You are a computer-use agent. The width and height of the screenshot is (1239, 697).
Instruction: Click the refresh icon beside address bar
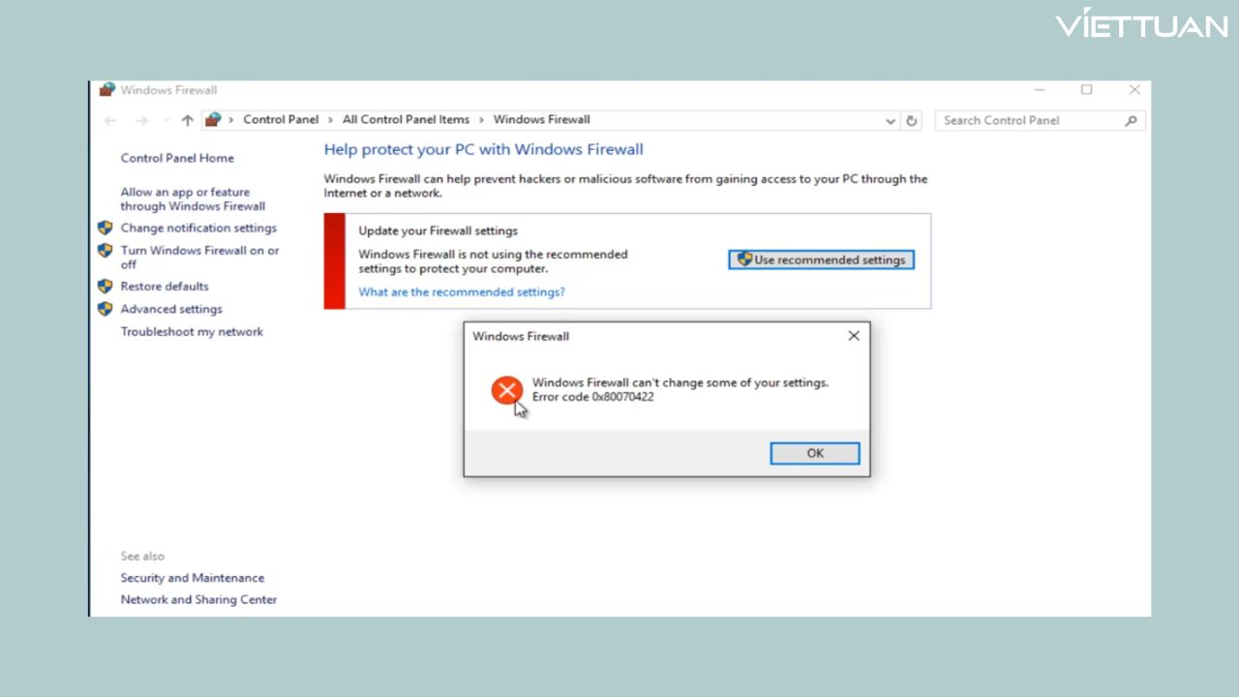(x=911, y=121)
